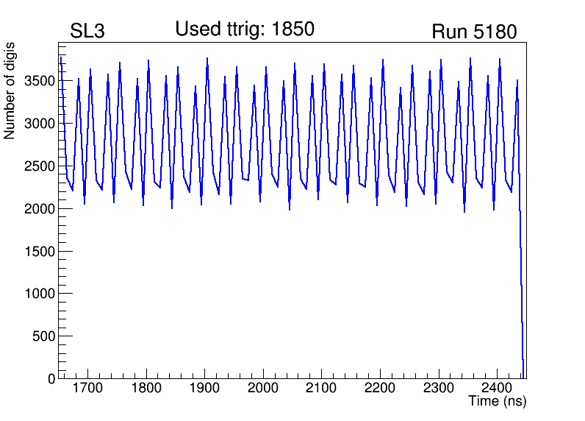Click the "Run 5180" label
The height and width of the screenshot is (421, 585).
(474, 32)
